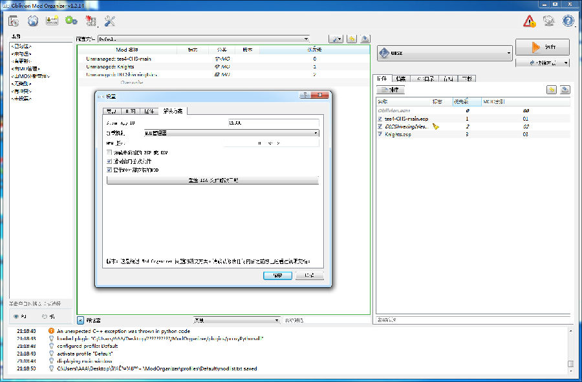Open the grouping dropdown below mod list
This screenshot has height=382, width=582.
(237, 320)
